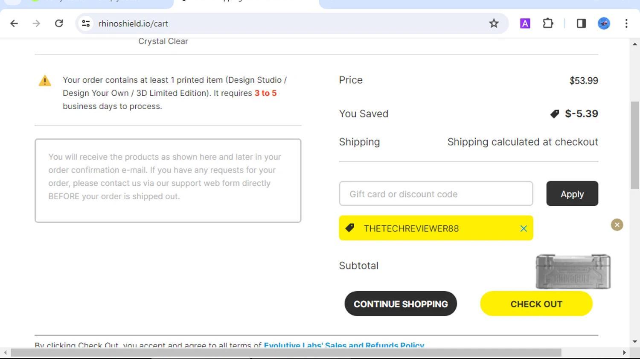Viewport: 640px width, 359px height.
Task: Click the browser back arrow
Action: click(14, 23)
